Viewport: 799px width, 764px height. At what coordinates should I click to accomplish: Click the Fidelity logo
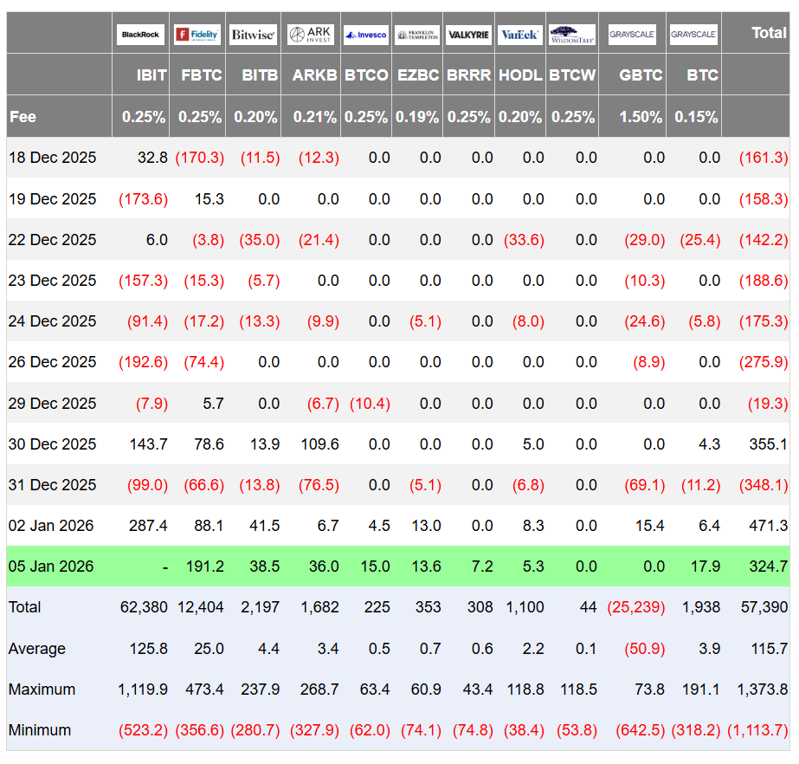click(x=197, y=34)
